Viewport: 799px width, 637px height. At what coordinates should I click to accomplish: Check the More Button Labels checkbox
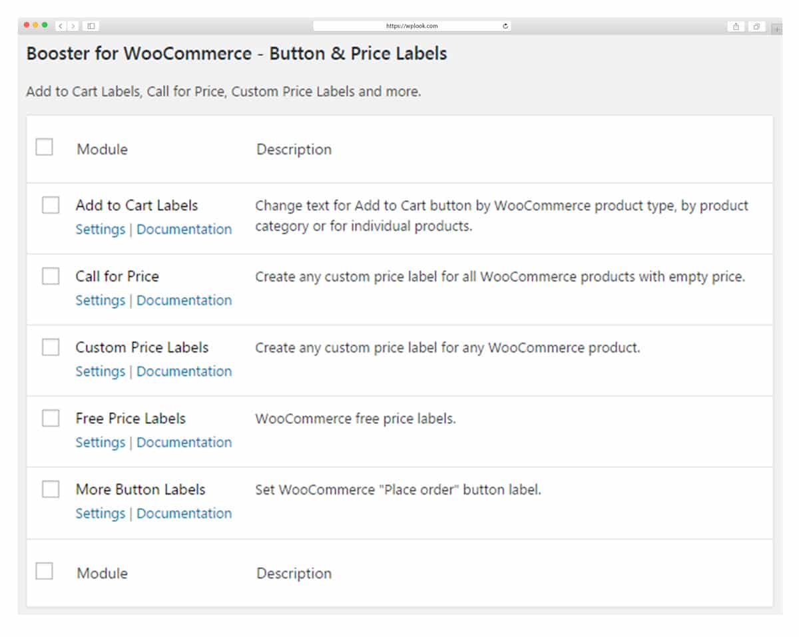coord(51,489)
